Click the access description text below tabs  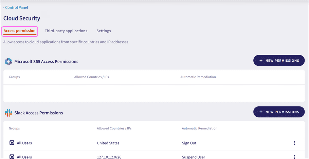[x=66, y=42]
